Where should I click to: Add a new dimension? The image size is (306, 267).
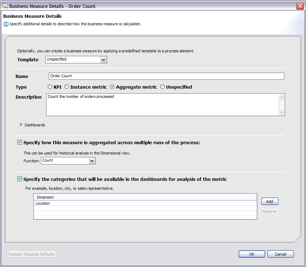pos(270,201)
